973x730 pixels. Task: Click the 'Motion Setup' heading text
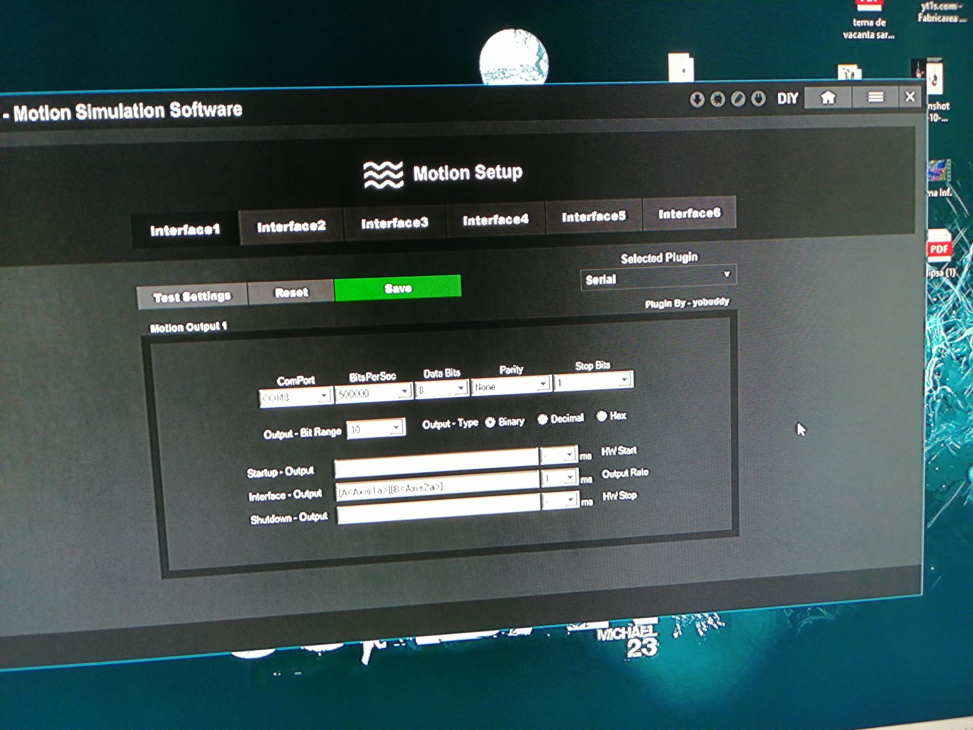468,173
